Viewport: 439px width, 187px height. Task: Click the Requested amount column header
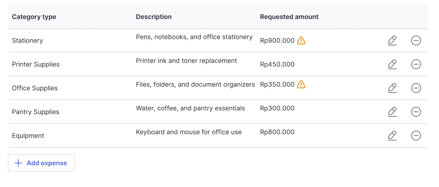[x=289, y=17]
